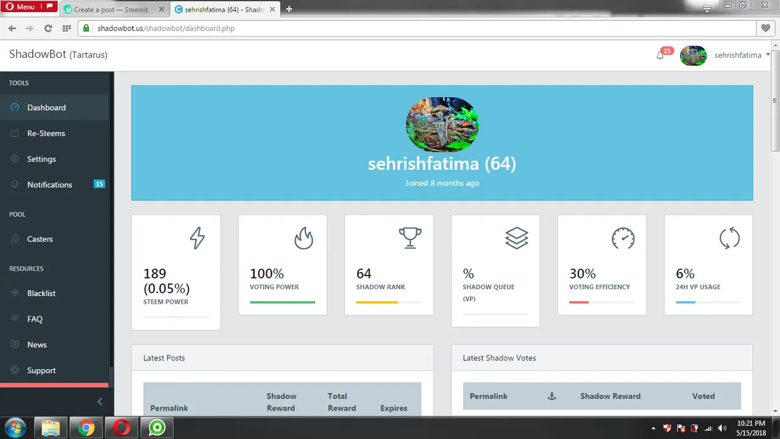This screenshot has width=780, height=439.
Task: Click the header notification bell icon
Action: [660, 55]
